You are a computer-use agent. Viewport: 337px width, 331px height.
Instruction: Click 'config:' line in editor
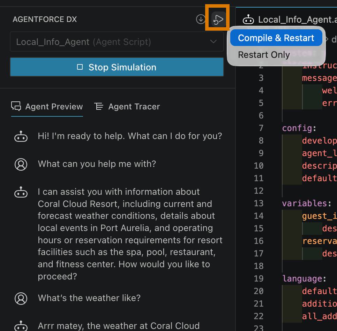click(299, 128)
